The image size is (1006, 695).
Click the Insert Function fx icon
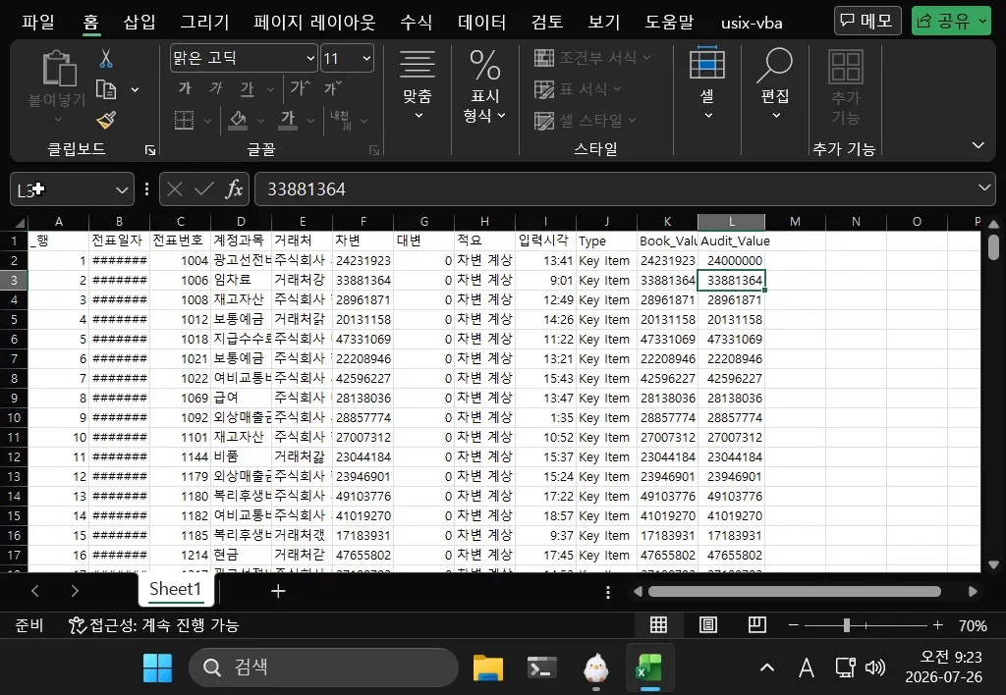234,189
